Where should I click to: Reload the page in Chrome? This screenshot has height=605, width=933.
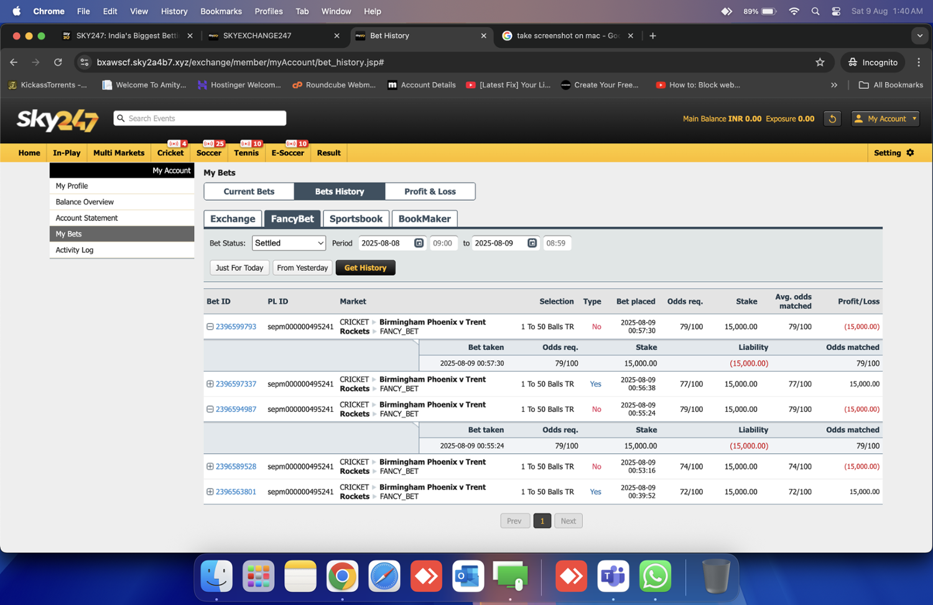58,62
